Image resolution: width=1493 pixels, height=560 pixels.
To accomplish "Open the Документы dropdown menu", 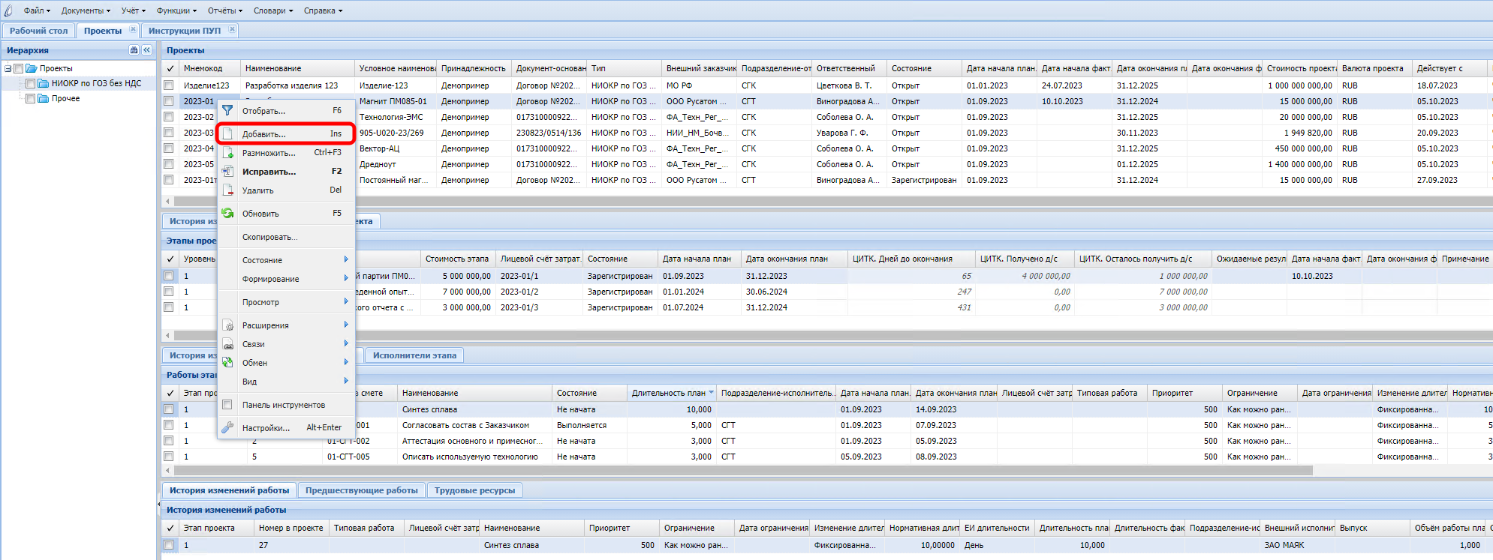I will 86,10.
